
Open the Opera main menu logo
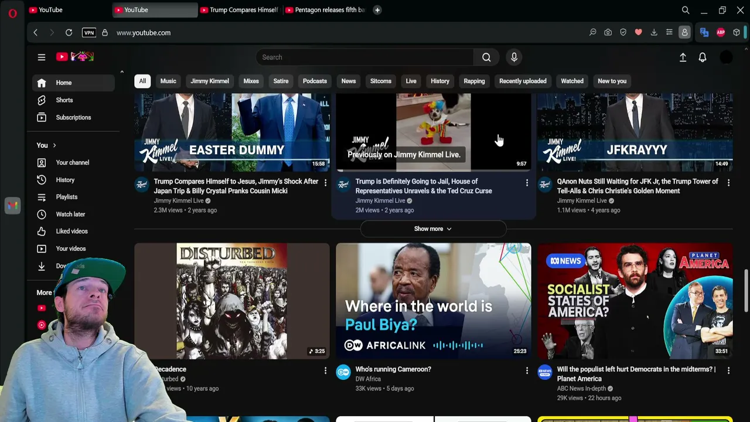pos(12,13)
